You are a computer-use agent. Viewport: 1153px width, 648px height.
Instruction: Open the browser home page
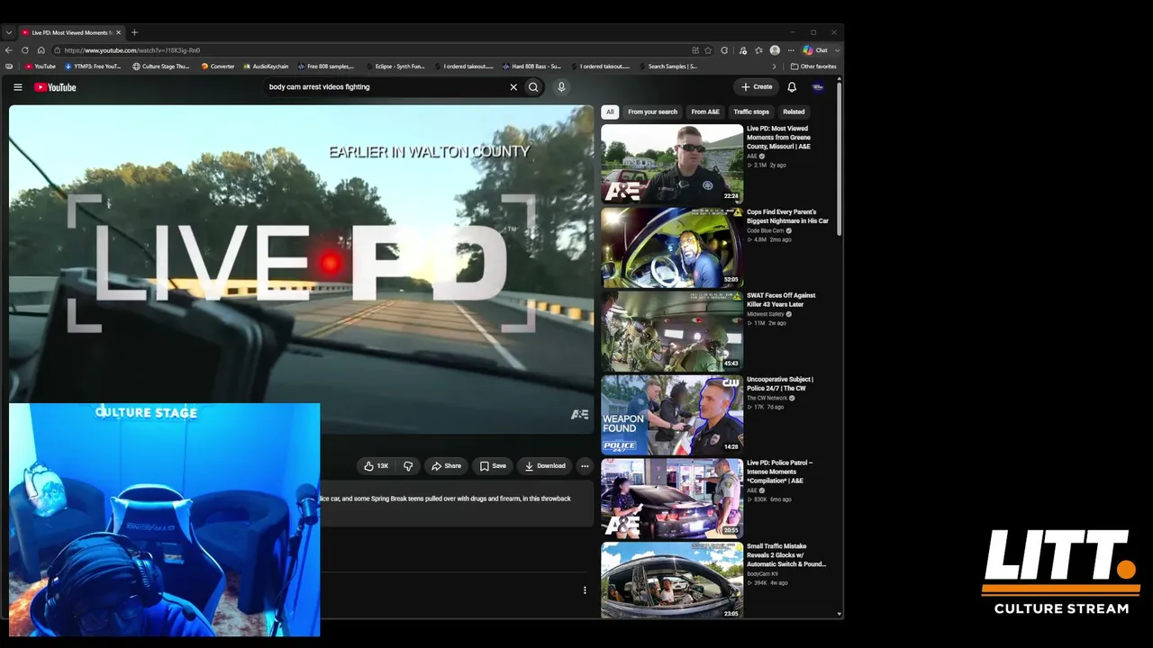tap(41, 50)
